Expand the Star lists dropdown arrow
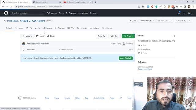Viewport: 196px width, 110px height. [x=190, y=21]
